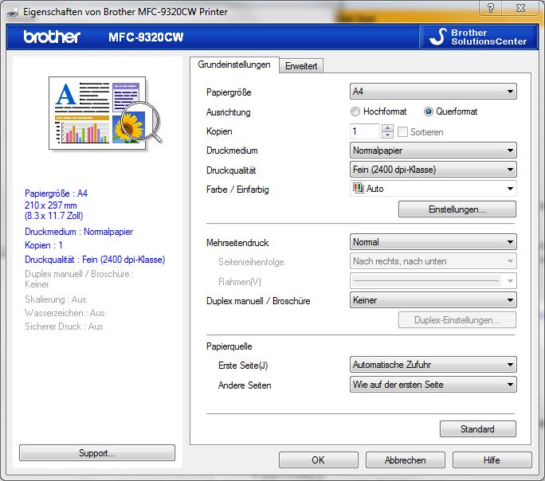Screen dimensions: 545x481
Task: Click the '210 x 297 mm' summary text
Action: click(51, 205)
